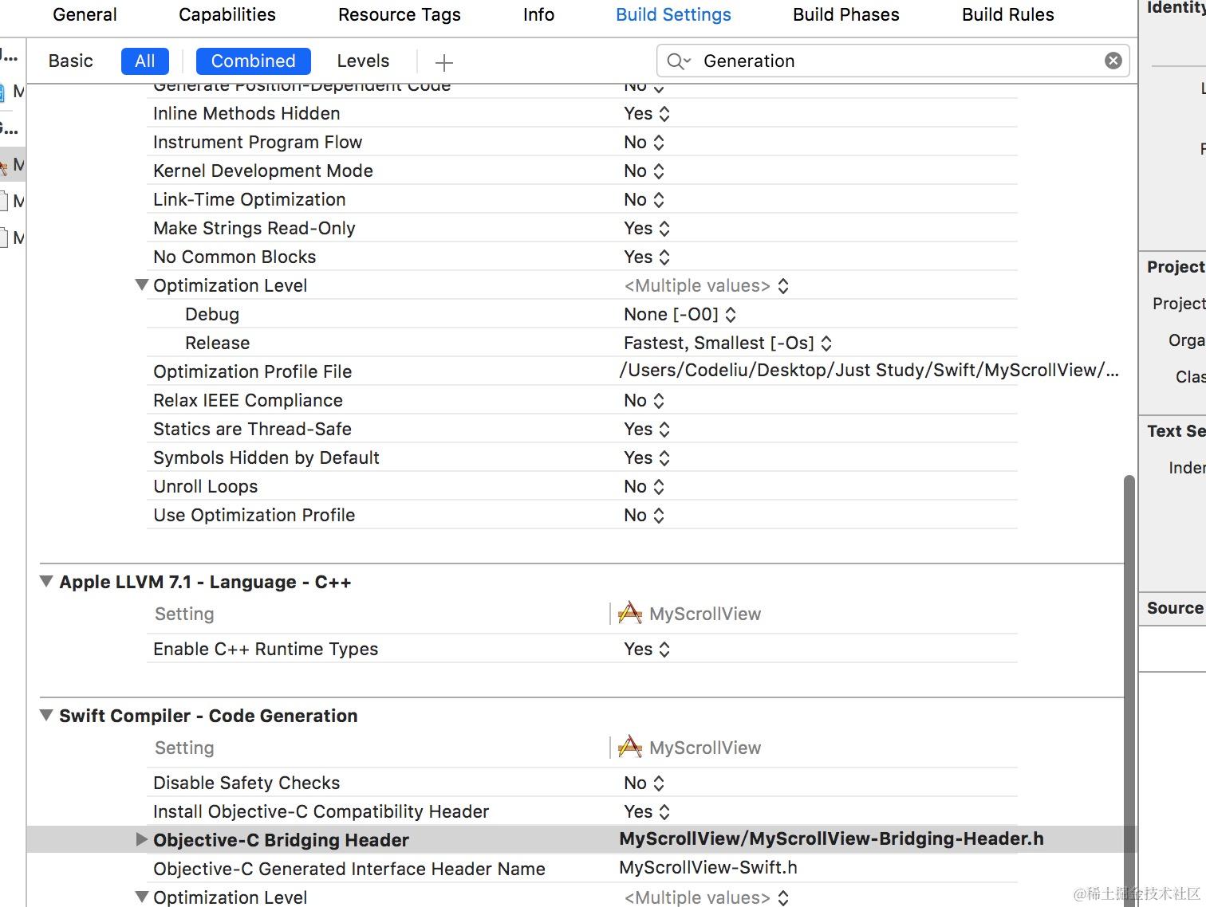This screenshot has height=907, width=1206.
Task: Open the Resource Tags tab
Action: (x=400, y=14)
